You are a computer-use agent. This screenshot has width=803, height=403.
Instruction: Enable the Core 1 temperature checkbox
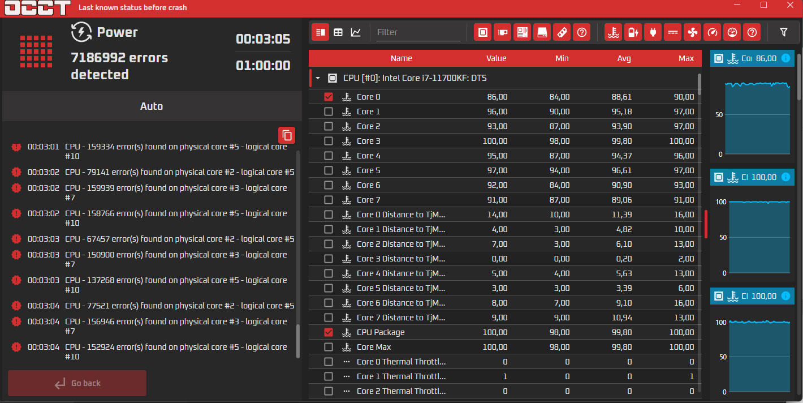(x=329, y=112)
